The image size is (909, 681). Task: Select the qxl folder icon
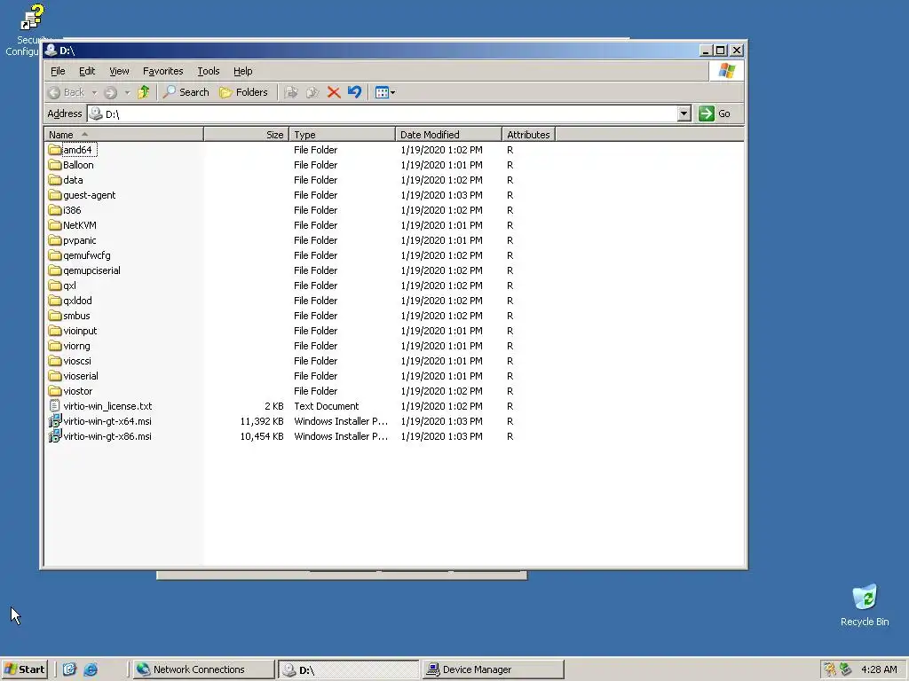pyautogui.click(x=55, y=286)
